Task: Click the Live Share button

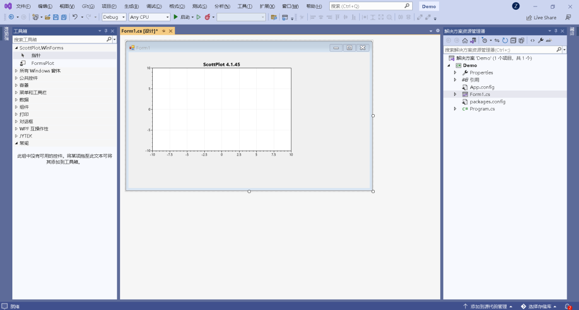Action: [x=541, y=17]
